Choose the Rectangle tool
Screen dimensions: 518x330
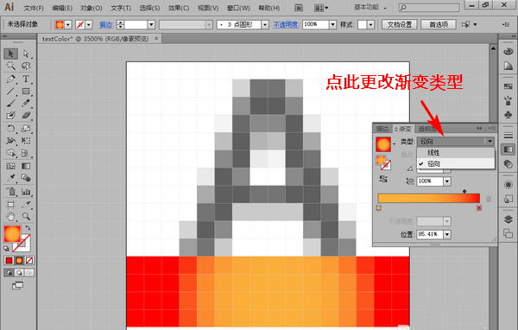pos(26,92)
